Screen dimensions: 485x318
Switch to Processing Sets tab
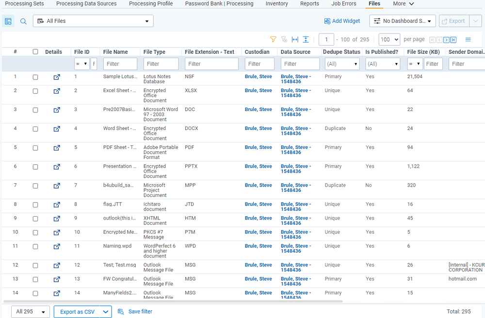pos(24,4)
